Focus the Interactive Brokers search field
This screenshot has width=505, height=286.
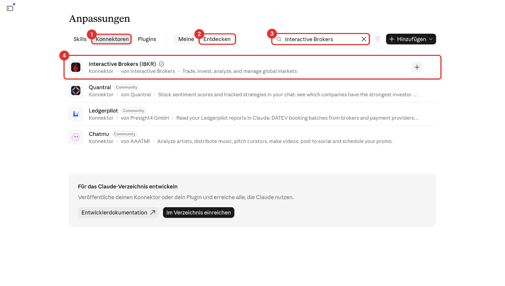(x=320, y=39)
